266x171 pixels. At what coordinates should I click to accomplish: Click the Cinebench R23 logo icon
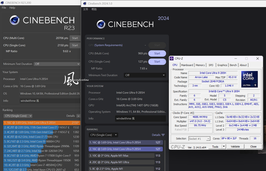pyautogui.click(x=15, y=20)
